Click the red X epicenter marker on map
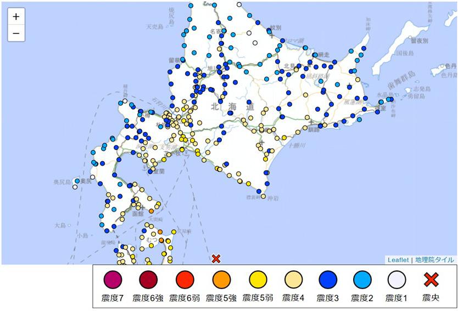The image size is (458, 311). (x=216, y=258)
